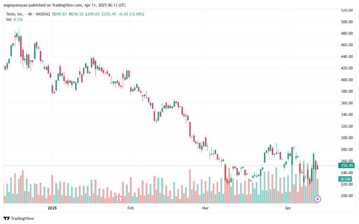The height and width of the screenshot is (224, 359).
Task: Click the Tesla, Inc. symbol title
Action: tap(15, 14)
